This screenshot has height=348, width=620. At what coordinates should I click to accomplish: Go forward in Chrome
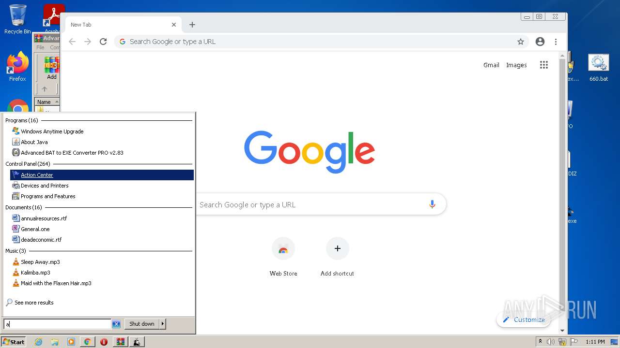pos(88,42)
